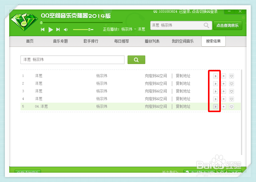The image size is (256, 182).
Task: Skip to next track in player
Action: [x=58, y=29]
